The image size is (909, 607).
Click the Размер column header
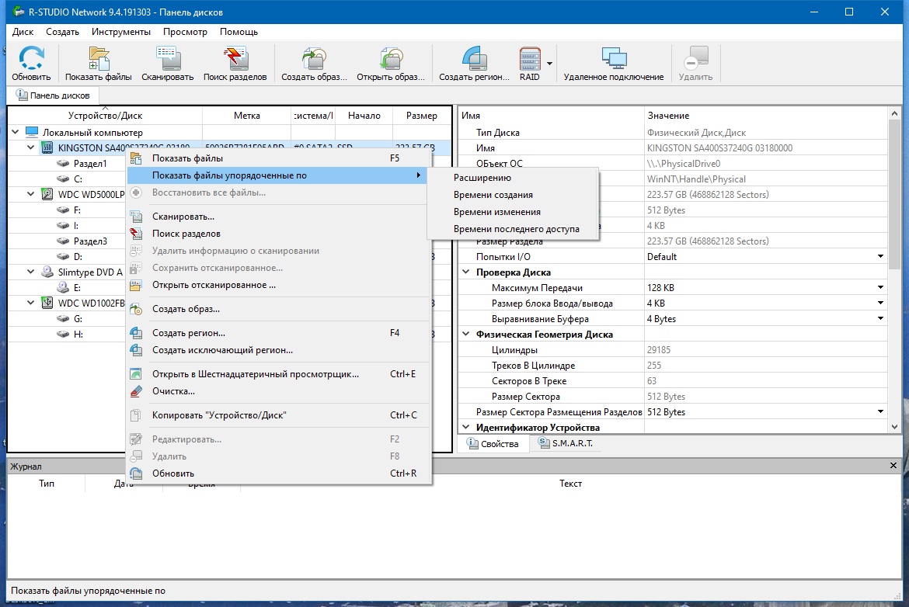point(421,115)
